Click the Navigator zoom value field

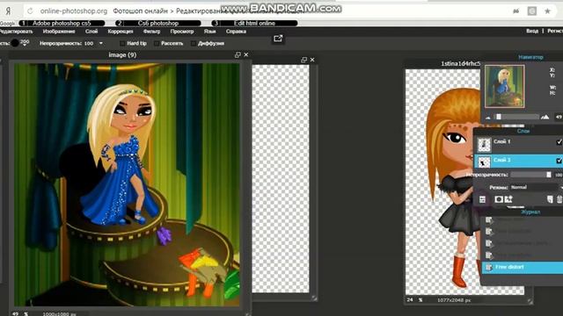point(559,117)
